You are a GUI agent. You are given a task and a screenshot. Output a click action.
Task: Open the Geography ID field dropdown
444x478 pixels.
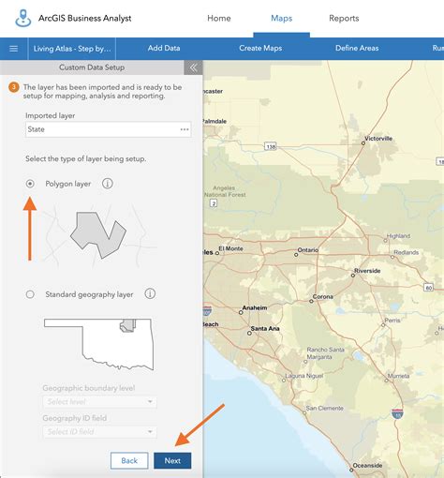99,432
